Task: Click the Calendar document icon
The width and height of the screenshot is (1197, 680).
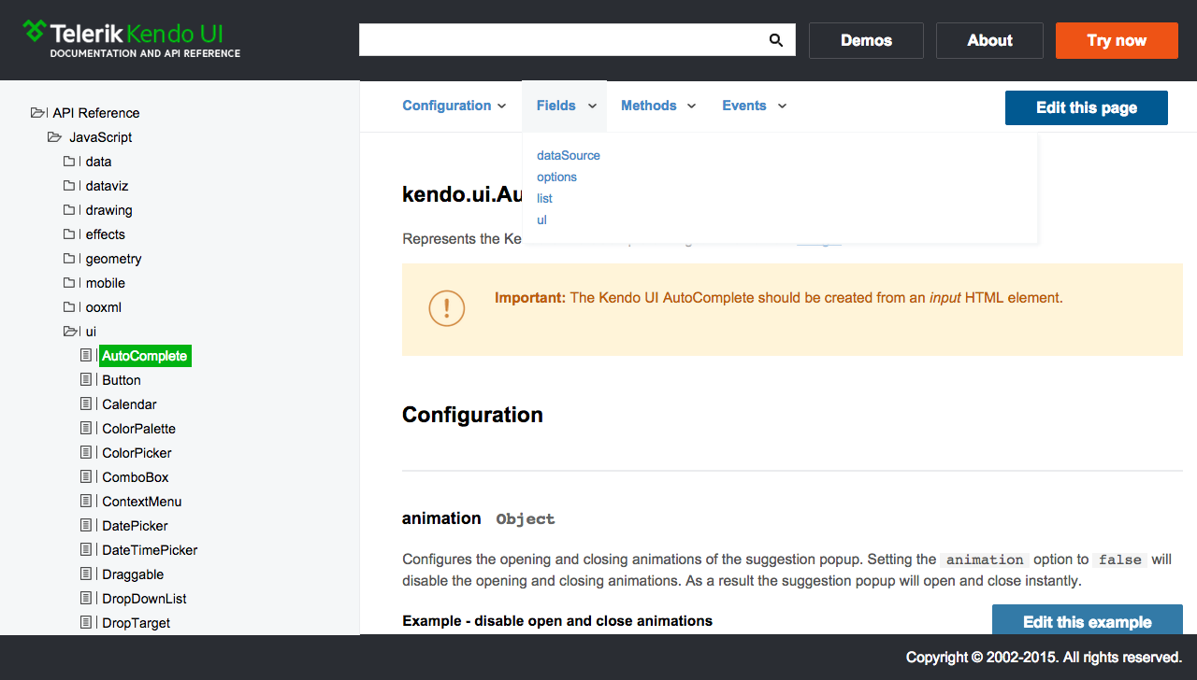Action: [86, 404]
